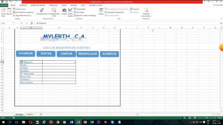
Task: Open Seguridad de macros settings
Action: (x=22, y=15)
